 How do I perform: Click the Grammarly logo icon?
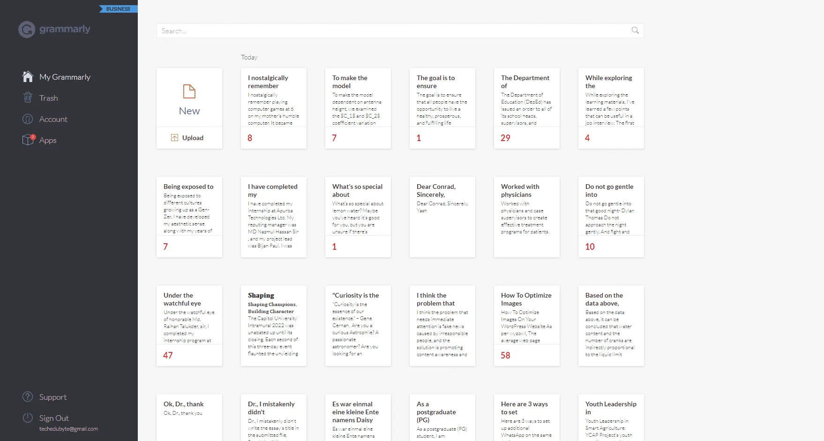pyautogui.click(x=27, y=30)
